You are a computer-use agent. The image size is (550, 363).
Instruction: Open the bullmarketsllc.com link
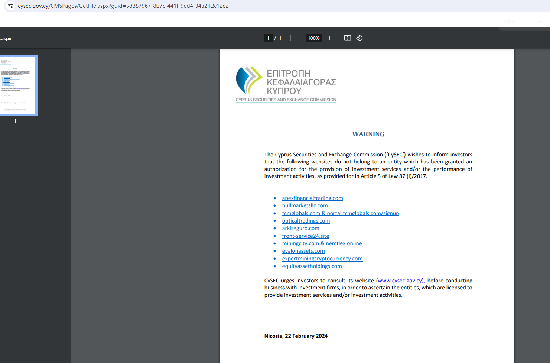tap(305, 205)
